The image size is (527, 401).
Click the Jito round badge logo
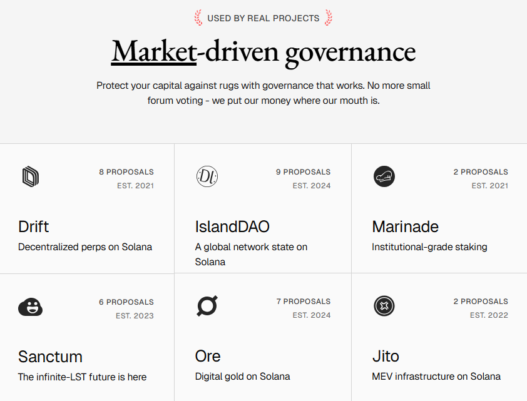coord(384,306)
